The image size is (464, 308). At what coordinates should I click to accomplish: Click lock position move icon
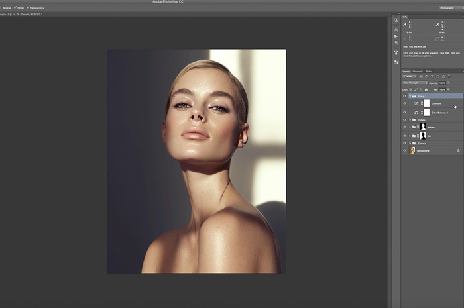[x=421, y=89]
